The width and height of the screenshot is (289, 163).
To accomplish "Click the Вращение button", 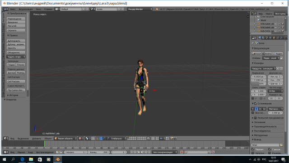I will 16,22.
